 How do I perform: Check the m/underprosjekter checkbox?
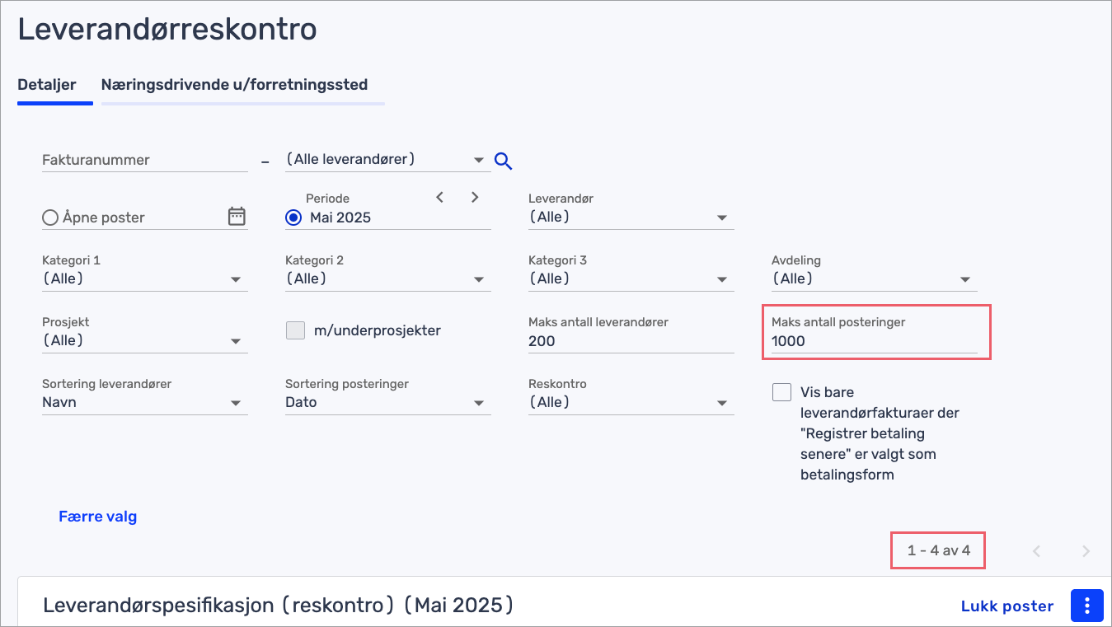tap(295, 330)
